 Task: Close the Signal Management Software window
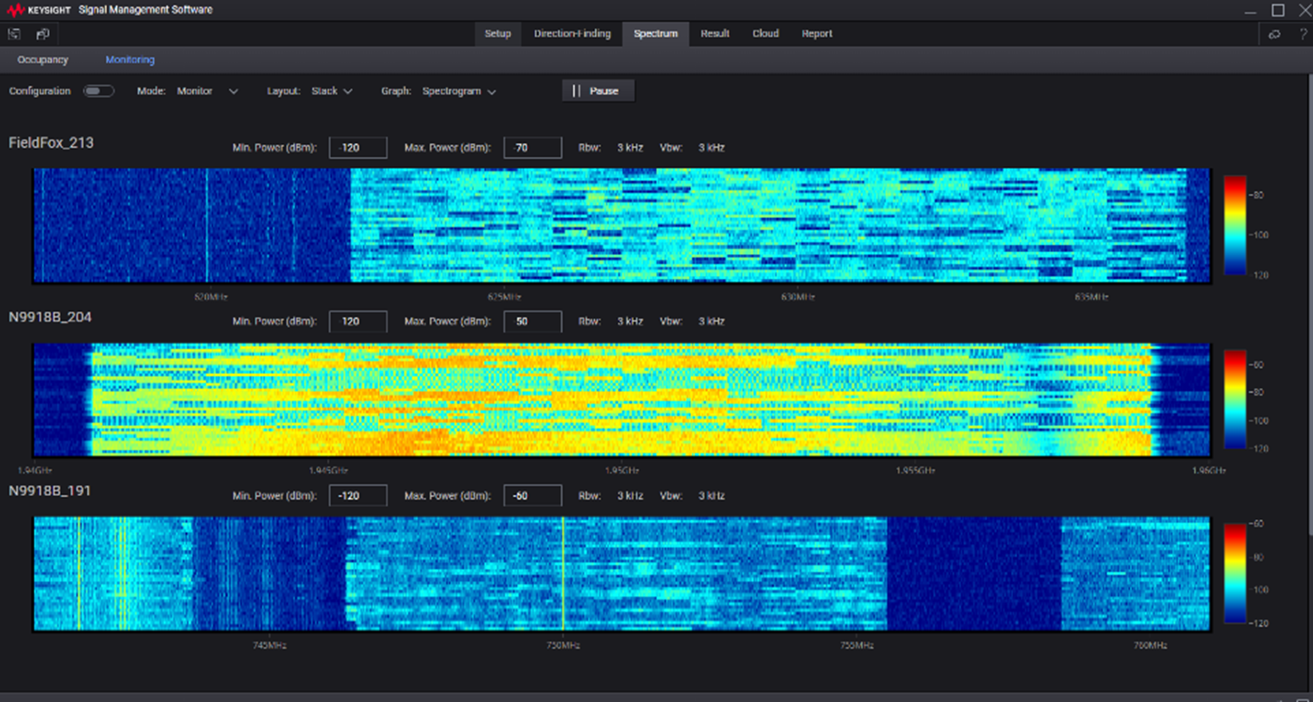pyautogui.click(x=1304, y=9)
